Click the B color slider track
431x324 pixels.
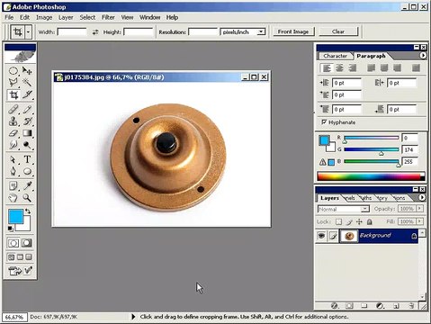(372, 161)
